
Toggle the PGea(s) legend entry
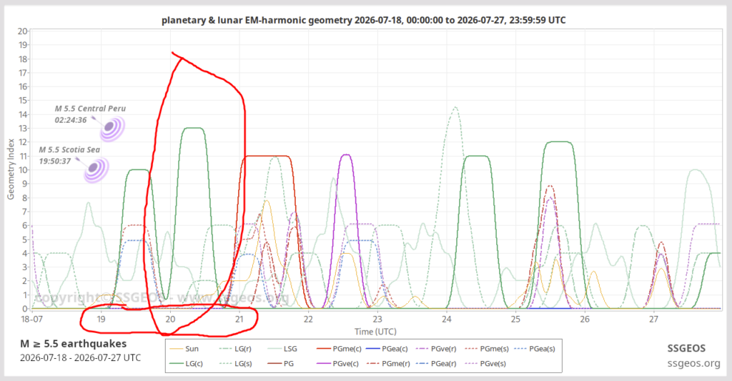(x=535, y=349)
